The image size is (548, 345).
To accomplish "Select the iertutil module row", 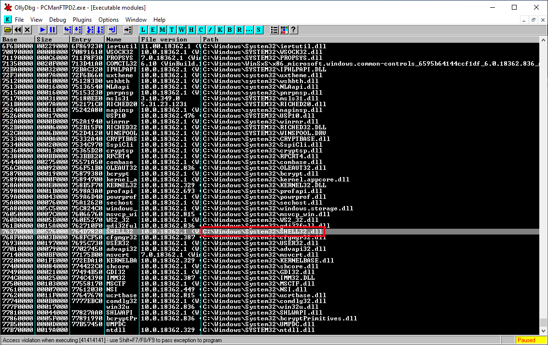I will pyautogui.click(x=270, y=46).
